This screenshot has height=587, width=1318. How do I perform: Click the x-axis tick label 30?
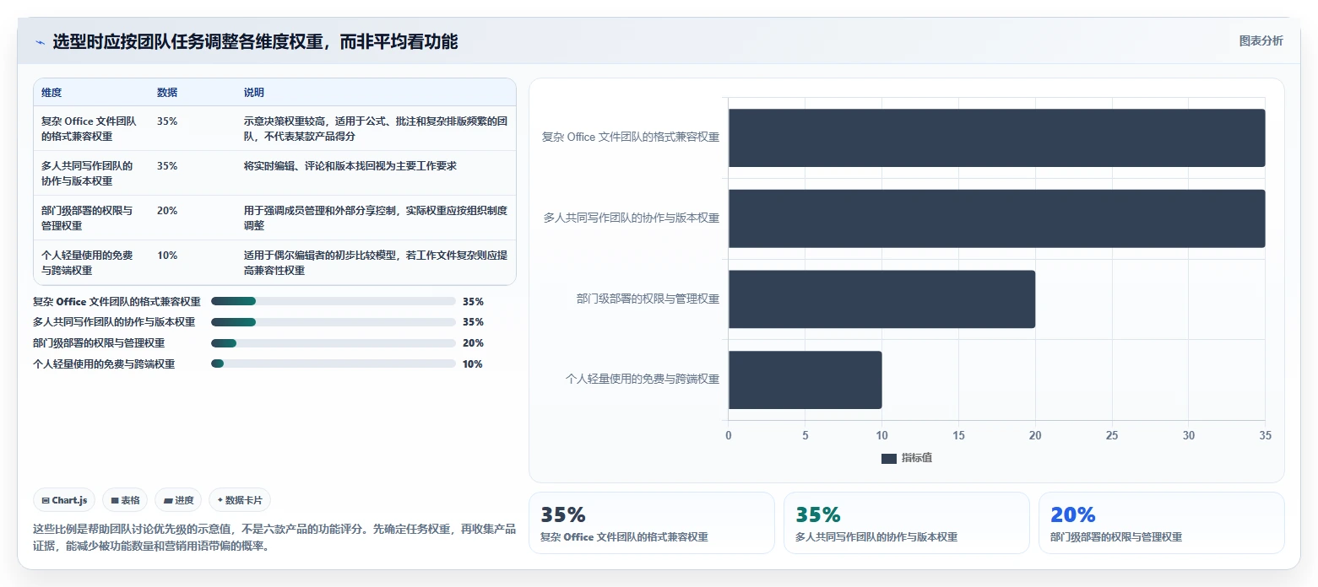pos(1188,436)
